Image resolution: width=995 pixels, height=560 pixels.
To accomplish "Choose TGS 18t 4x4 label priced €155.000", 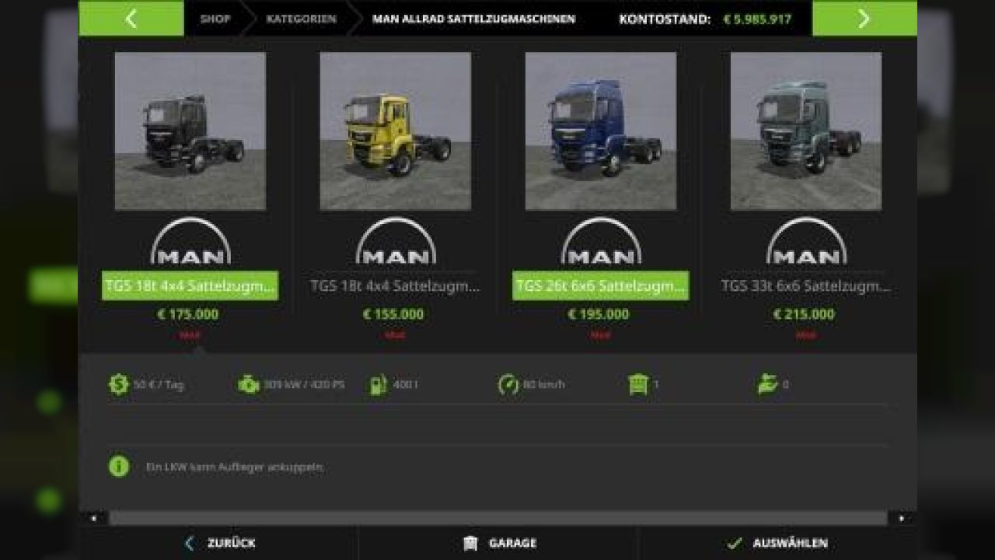I will [x=395, y=285].
